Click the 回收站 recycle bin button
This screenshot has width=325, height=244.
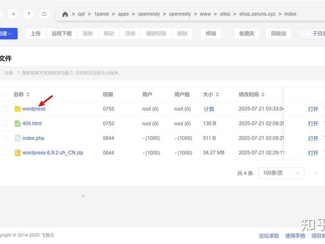[x=279, y=33]
